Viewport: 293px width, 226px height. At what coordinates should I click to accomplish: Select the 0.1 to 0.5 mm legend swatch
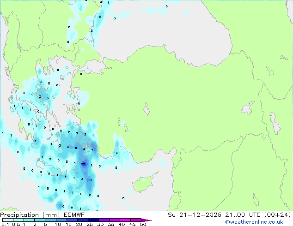click(x=8, y=220)
